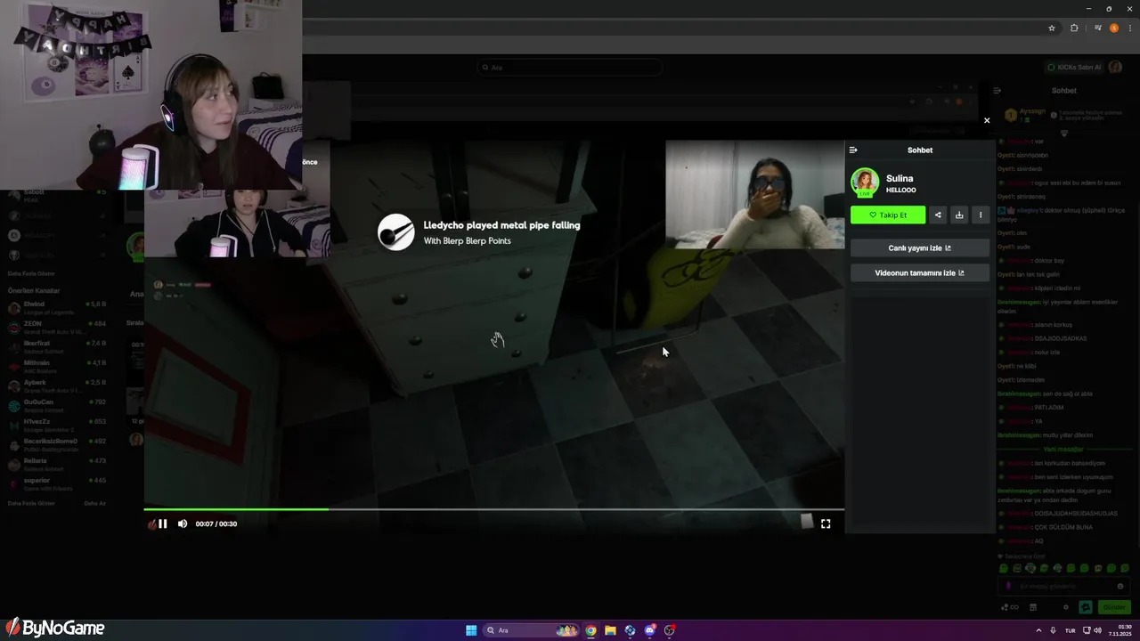Open KICKs Satın Al button
The height and width of the screenshot is (641, 1140).
1075,68
